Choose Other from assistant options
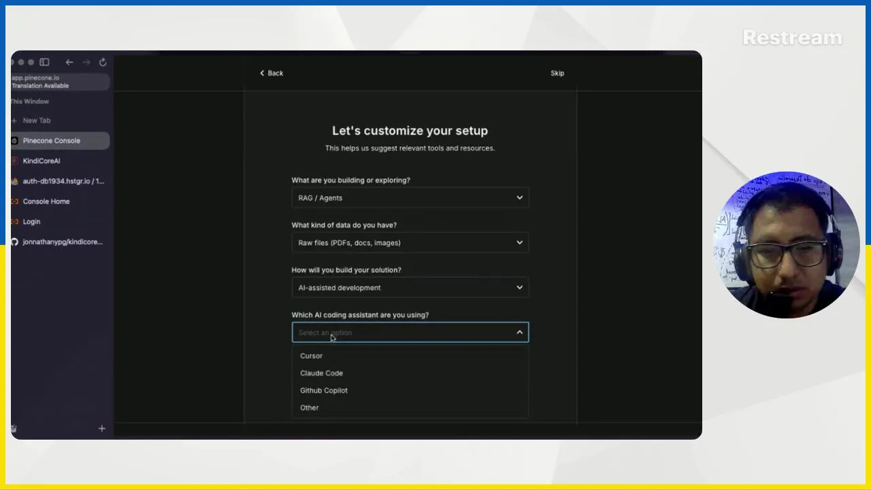The image size is (871, 490). pos(410,408)
